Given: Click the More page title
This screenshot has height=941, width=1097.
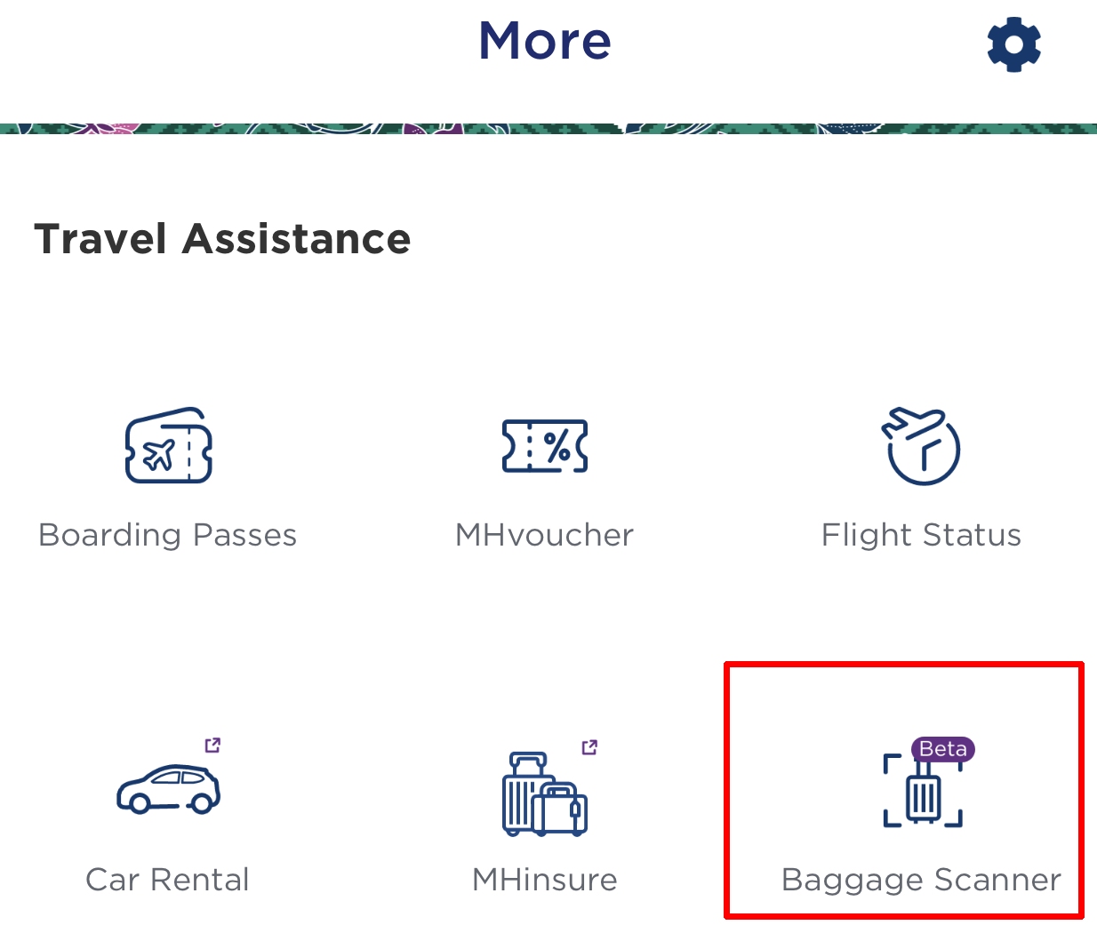Looking at the screenshot, I should click(545, 41).
